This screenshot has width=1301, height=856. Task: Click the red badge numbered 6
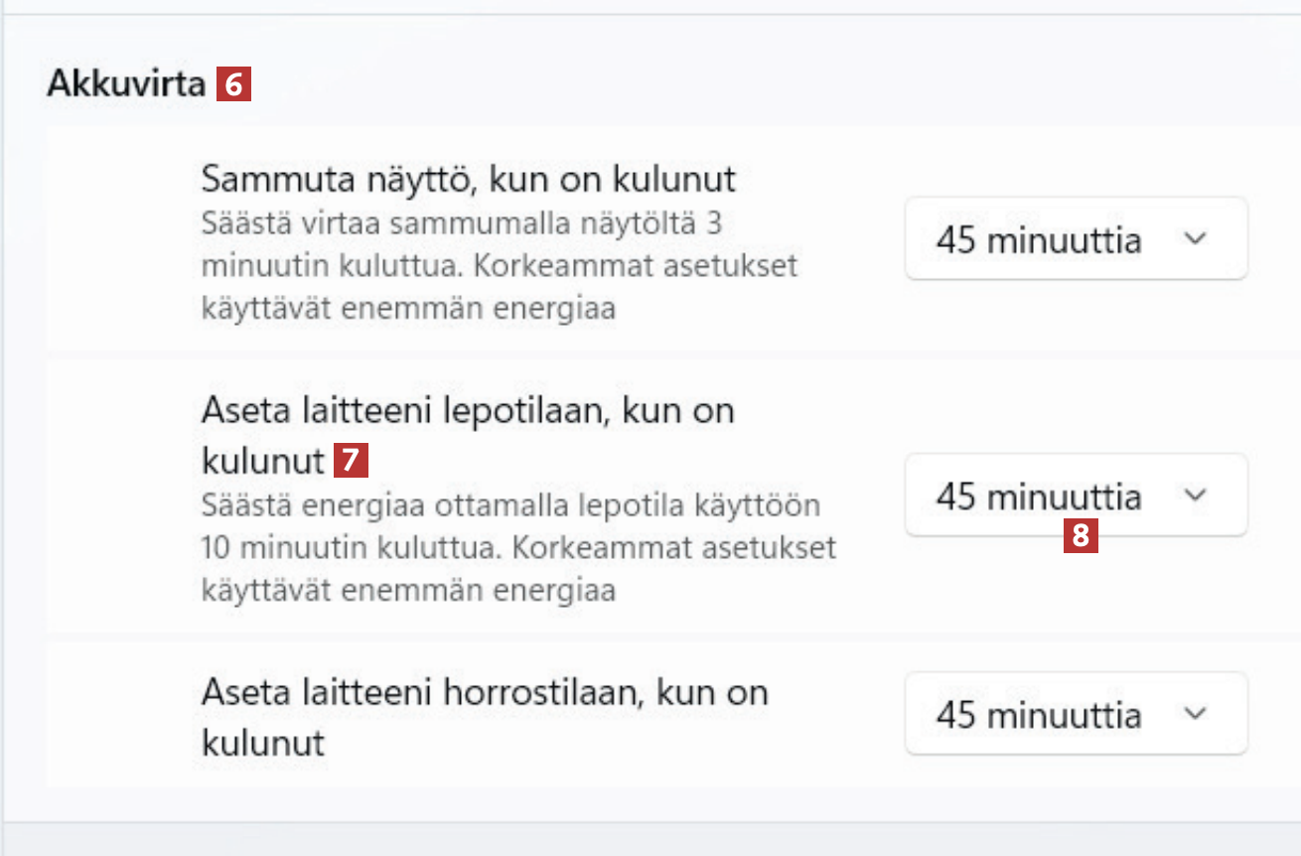[234, 84]
